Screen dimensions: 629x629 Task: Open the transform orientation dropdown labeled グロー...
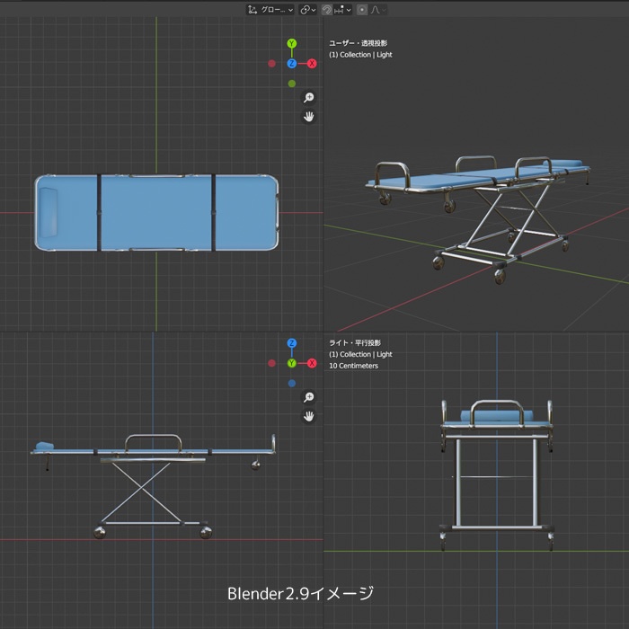pos(270,10)
